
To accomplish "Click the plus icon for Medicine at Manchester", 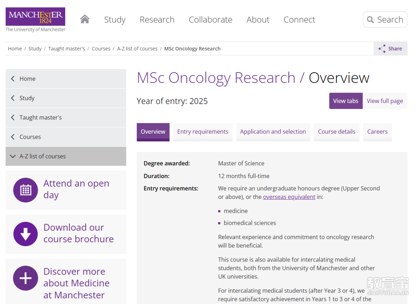I will coord(25,278).
